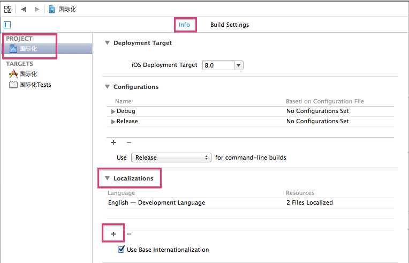409x263 pixels.
Task: Click the project file icon in the jump bar
Action: [52, 10]
